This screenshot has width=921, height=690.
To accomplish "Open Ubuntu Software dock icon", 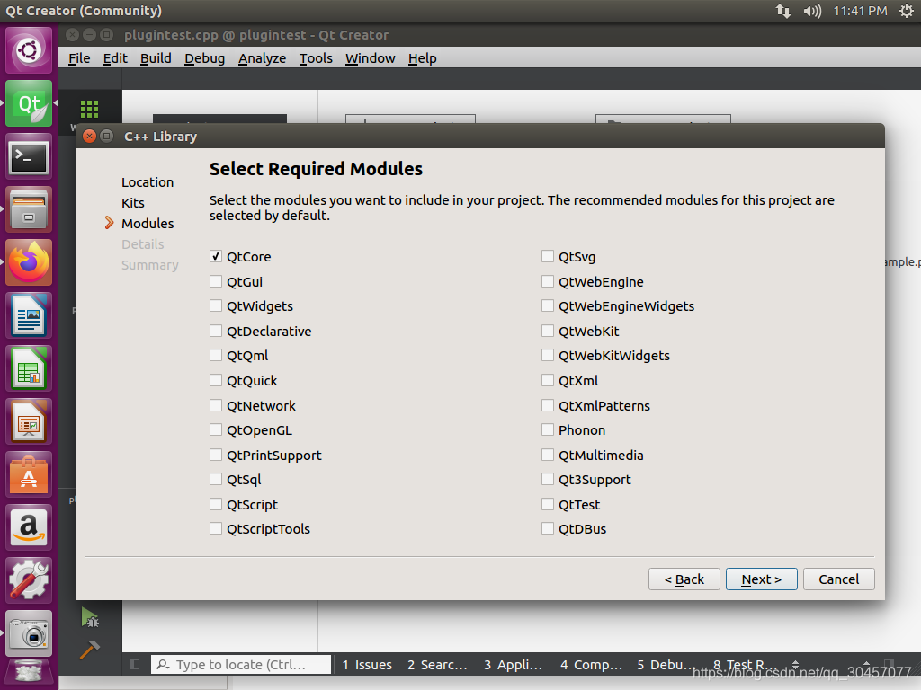I will (x=29, y=474).
